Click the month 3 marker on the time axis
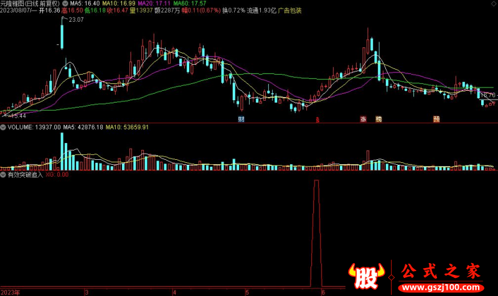 click(x=87, y=292)
